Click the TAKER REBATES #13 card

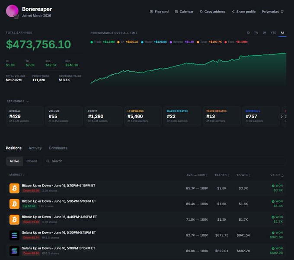tap(222, 116)
